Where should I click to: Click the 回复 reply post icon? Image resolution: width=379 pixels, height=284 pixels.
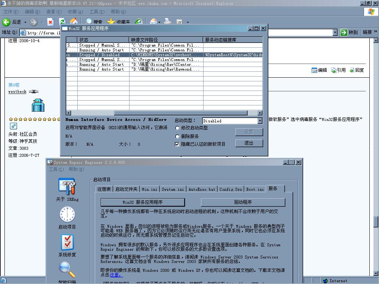(352, 70)
